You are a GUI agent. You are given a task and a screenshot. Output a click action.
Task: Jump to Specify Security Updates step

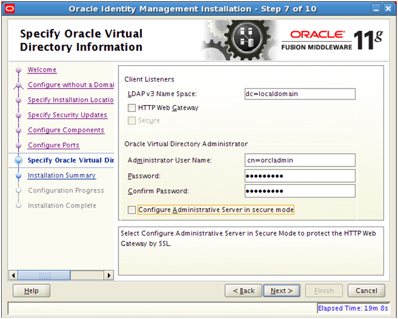68,115
